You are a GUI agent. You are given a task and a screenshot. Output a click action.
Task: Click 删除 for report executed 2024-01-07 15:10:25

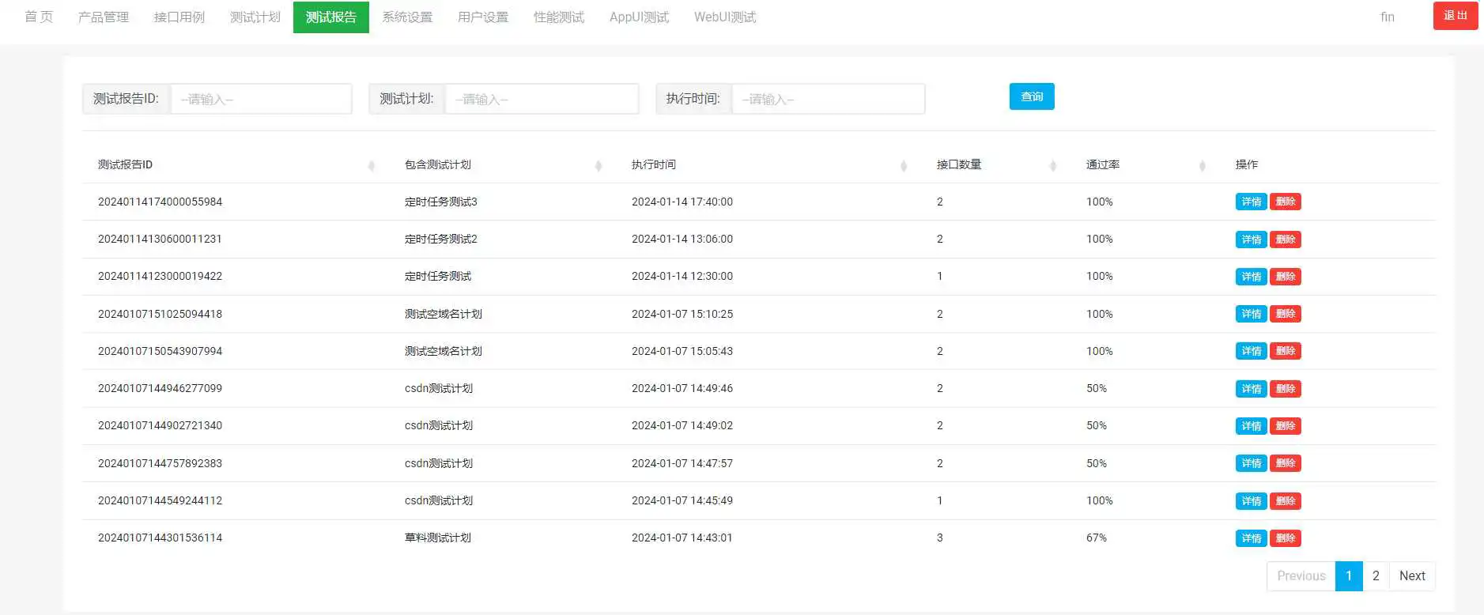click(1286, 314)
